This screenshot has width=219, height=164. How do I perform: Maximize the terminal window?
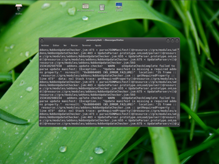(x=172, y=40)
